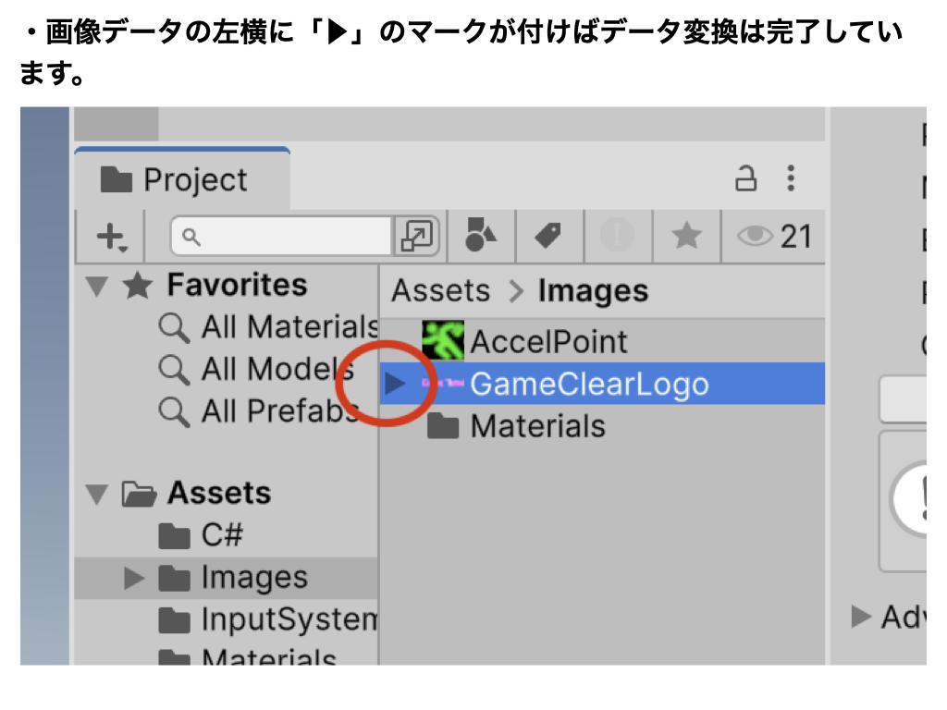
Task: Expand the GameClearLogo asset arrow
Action: click(x=396, y=383)
